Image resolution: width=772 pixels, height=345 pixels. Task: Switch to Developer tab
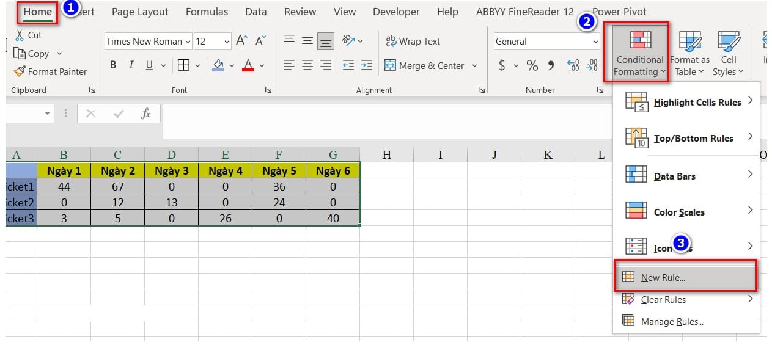tap(396, 12)
